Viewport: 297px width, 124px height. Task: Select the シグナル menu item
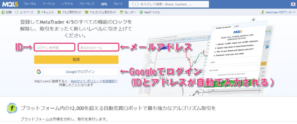[67, 4]
